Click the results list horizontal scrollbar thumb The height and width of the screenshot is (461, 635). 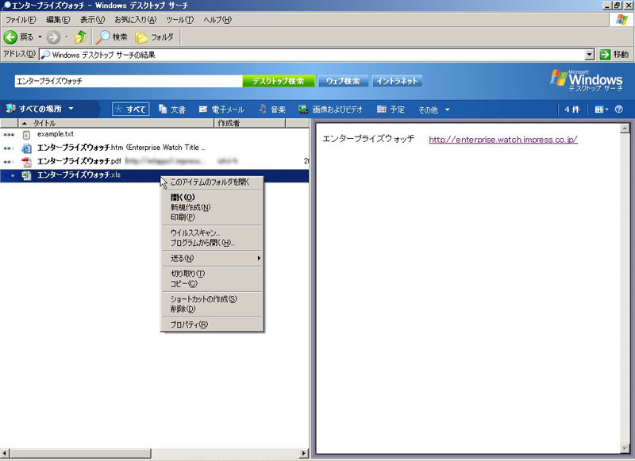(79, 453)
